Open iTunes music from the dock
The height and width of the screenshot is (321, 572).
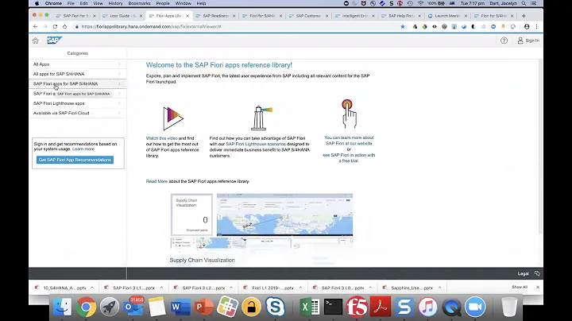tap(427, 307)
